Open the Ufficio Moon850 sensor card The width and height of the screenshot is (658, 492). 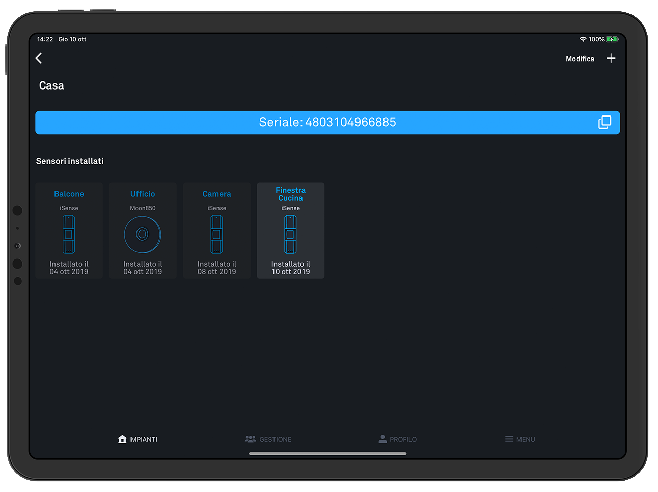[143, 230]
